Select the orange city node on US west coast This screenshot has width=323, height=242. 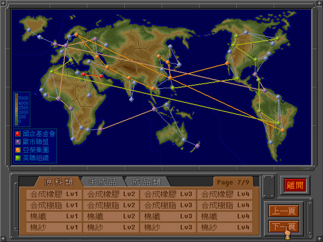pos(227,63)
